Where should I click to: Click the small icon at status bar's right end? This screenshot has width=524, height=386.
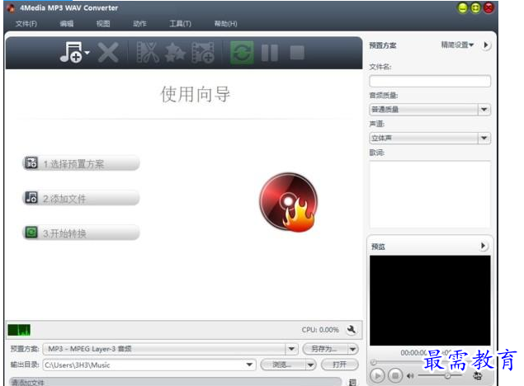point(352,383)
